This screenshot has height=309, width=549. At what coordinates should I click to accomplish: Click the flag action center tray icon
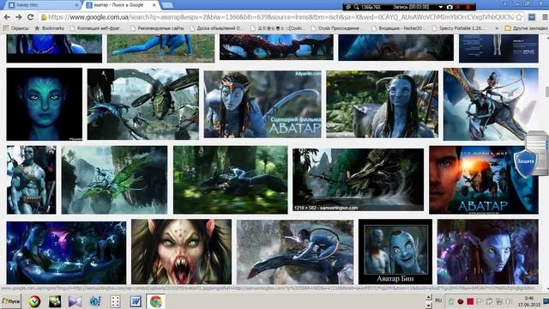pos(480,301)
